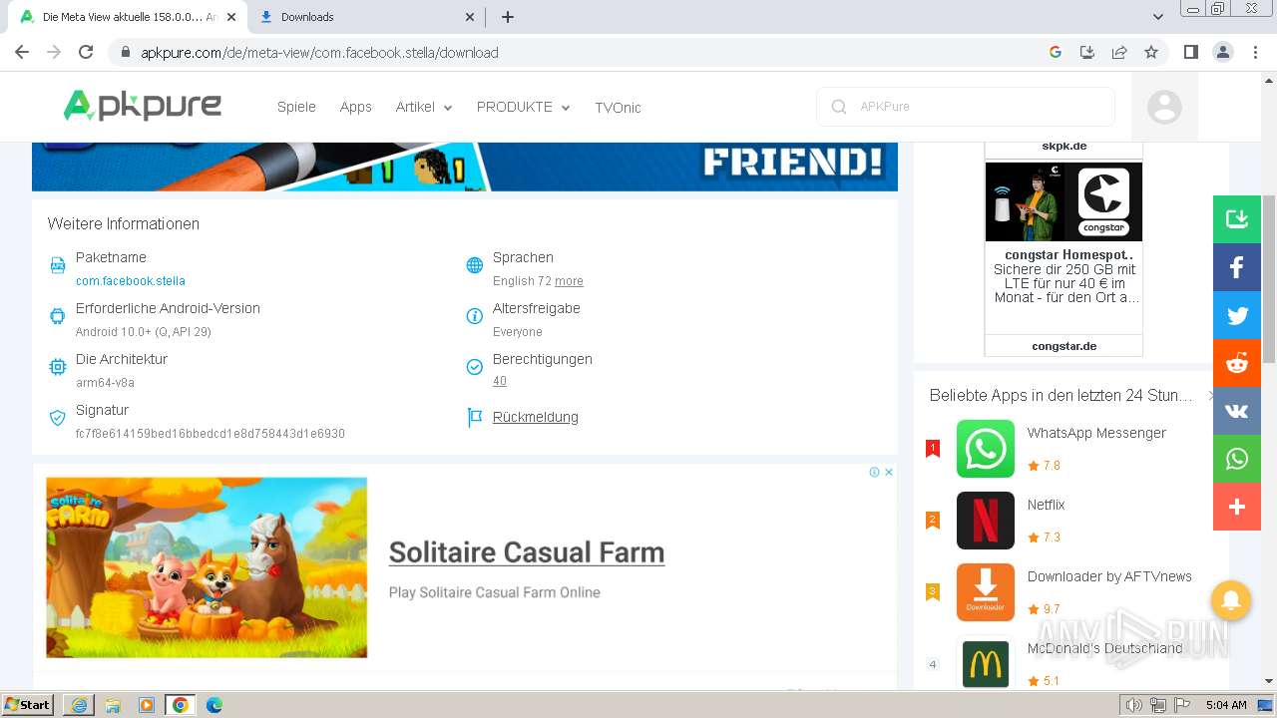Click the skpk.de ad link
The width and height of the screenshot is (1277, 718).
[x=1064, y=146]
